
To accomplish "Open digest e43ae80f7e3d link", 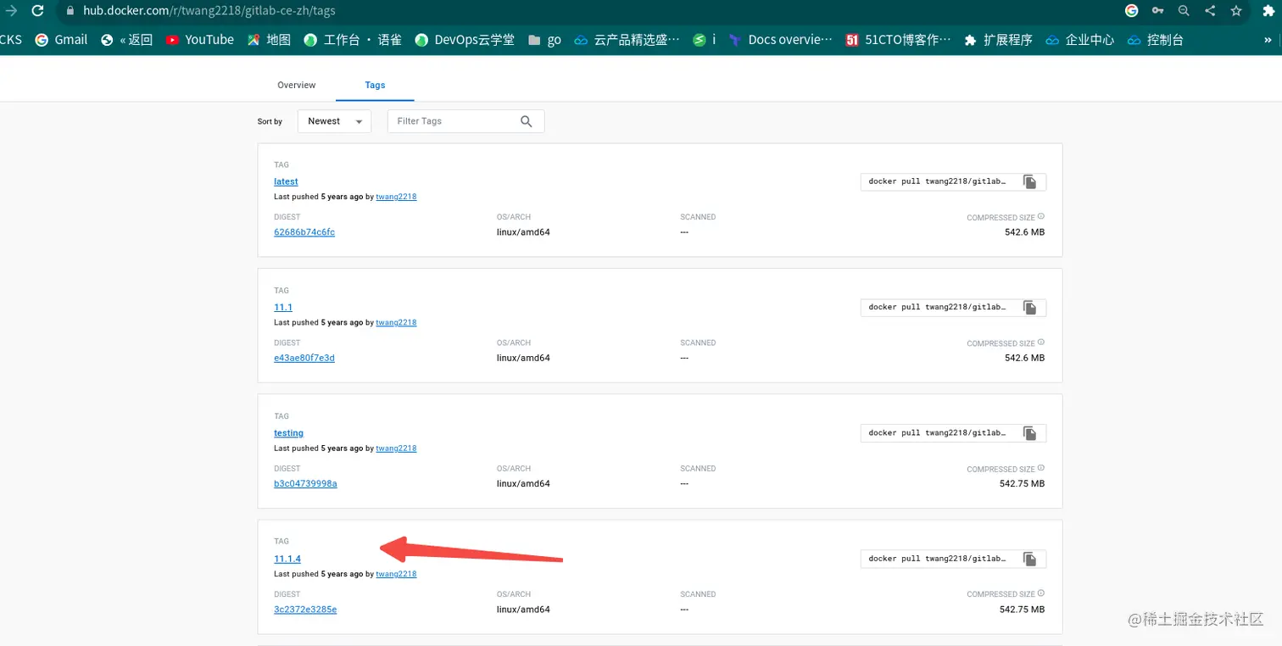I will coord(304,358).
